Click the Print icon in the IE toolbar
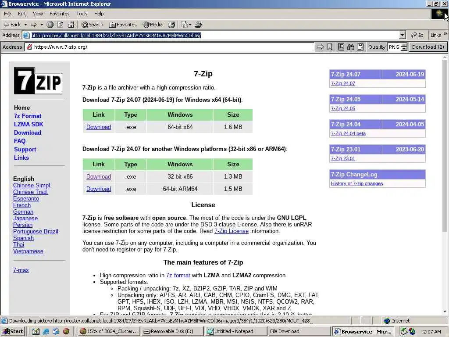 (198, 25)
